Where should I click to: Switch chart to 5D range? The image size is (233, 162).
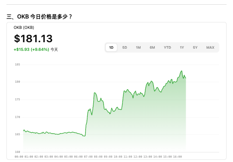125,47
